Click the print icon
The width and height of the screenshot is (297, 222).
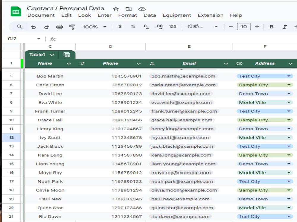coord(59,27)
